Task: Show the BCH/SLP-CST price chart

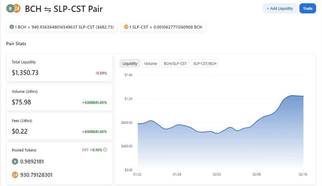Action: click(x=175, y=63)
